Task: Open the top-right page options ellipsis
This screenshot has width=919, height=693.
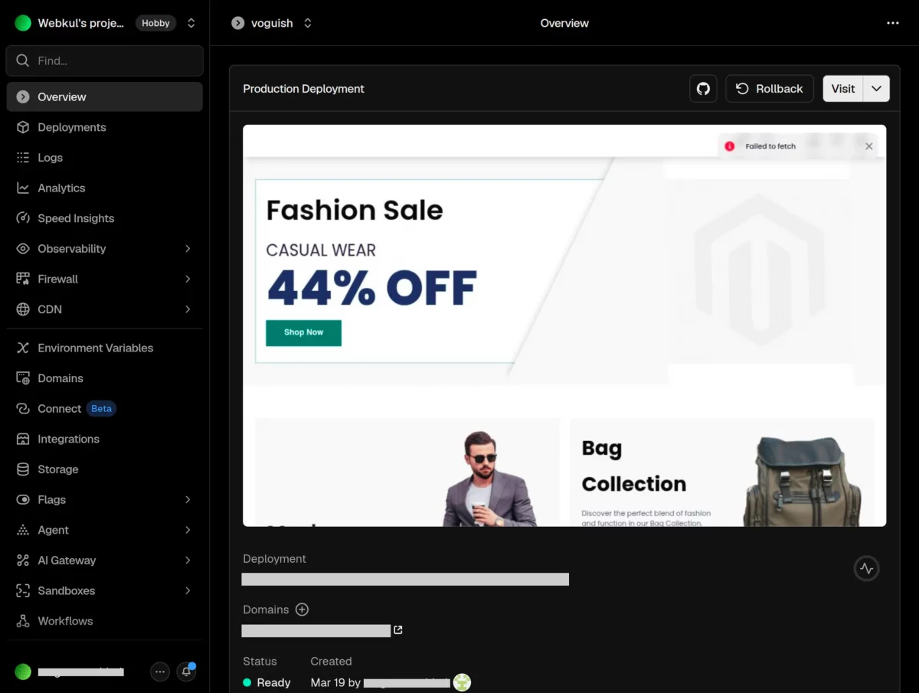Action: (x=893, y=23)
